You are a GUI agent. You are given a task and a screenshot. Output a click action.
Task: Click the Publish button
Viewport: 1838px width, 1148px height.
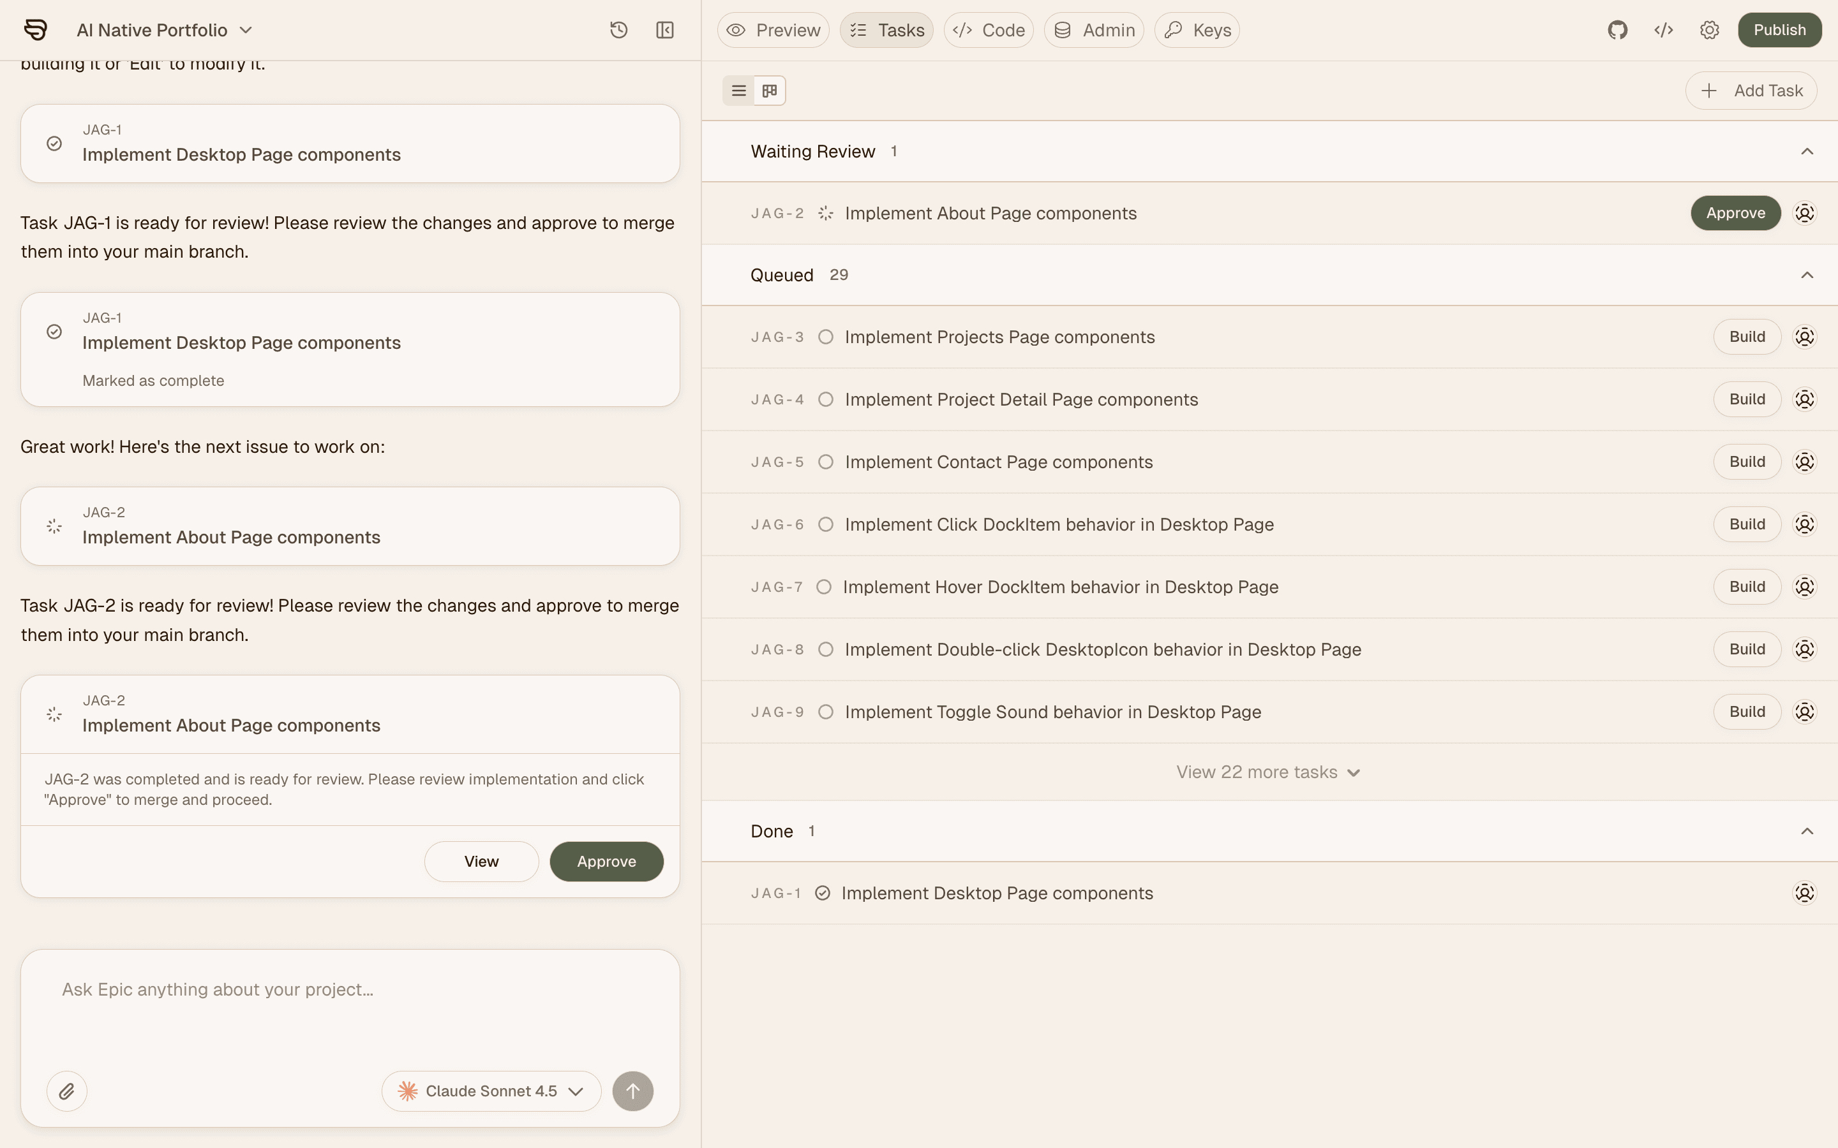(1779, 31)
